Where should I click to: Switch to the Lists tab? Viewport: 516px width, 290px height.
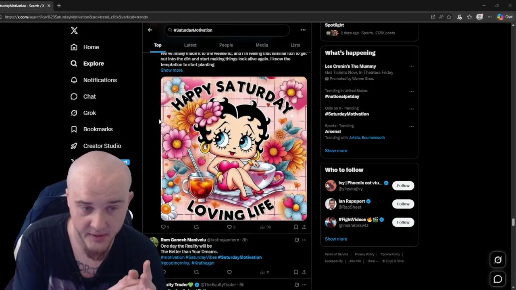295,45
